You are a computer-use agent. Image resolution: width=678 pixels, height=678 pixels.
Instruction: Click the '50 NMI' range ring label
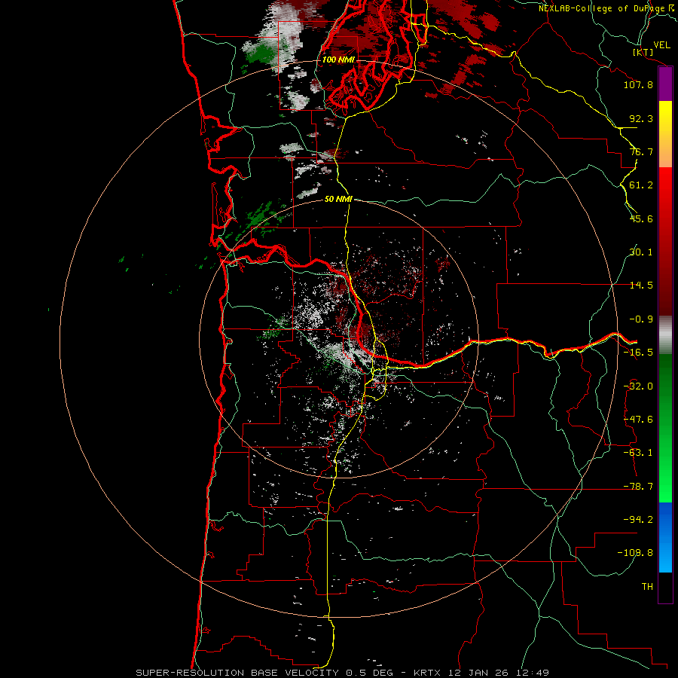(338, 199)
